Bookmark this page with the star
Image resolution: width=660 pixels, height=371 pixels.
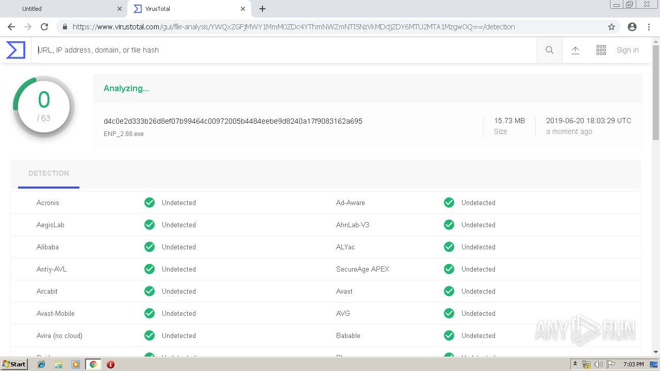(x=612, y=27)
